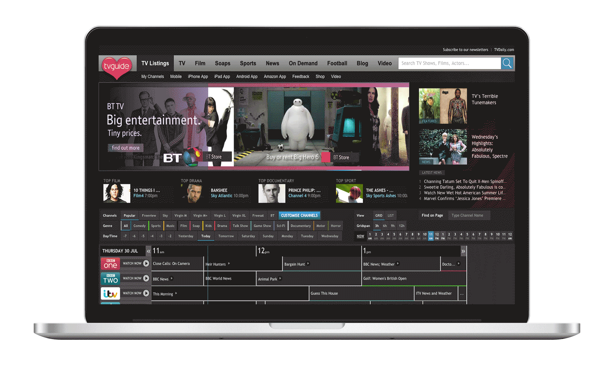
Task: Play ITV Watch Now icon
Action: tap(146, 293)
